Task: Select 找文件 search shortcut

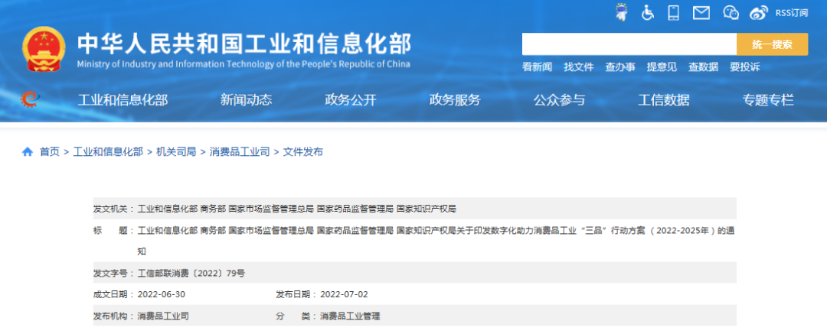Action: (x=579, y=67)
